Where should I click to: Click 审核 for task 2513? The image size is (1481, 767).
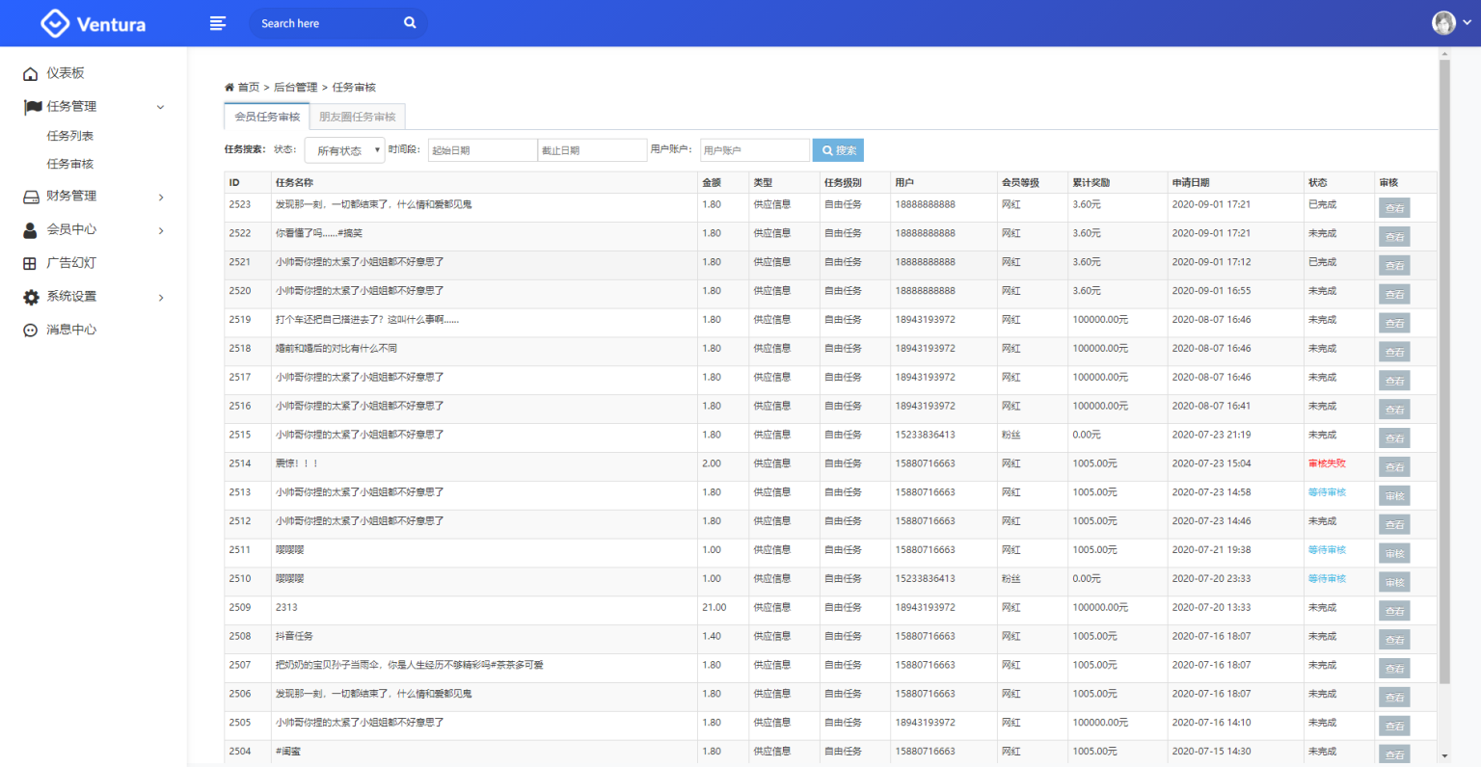pyautogui.click(x=1395, y=495)
